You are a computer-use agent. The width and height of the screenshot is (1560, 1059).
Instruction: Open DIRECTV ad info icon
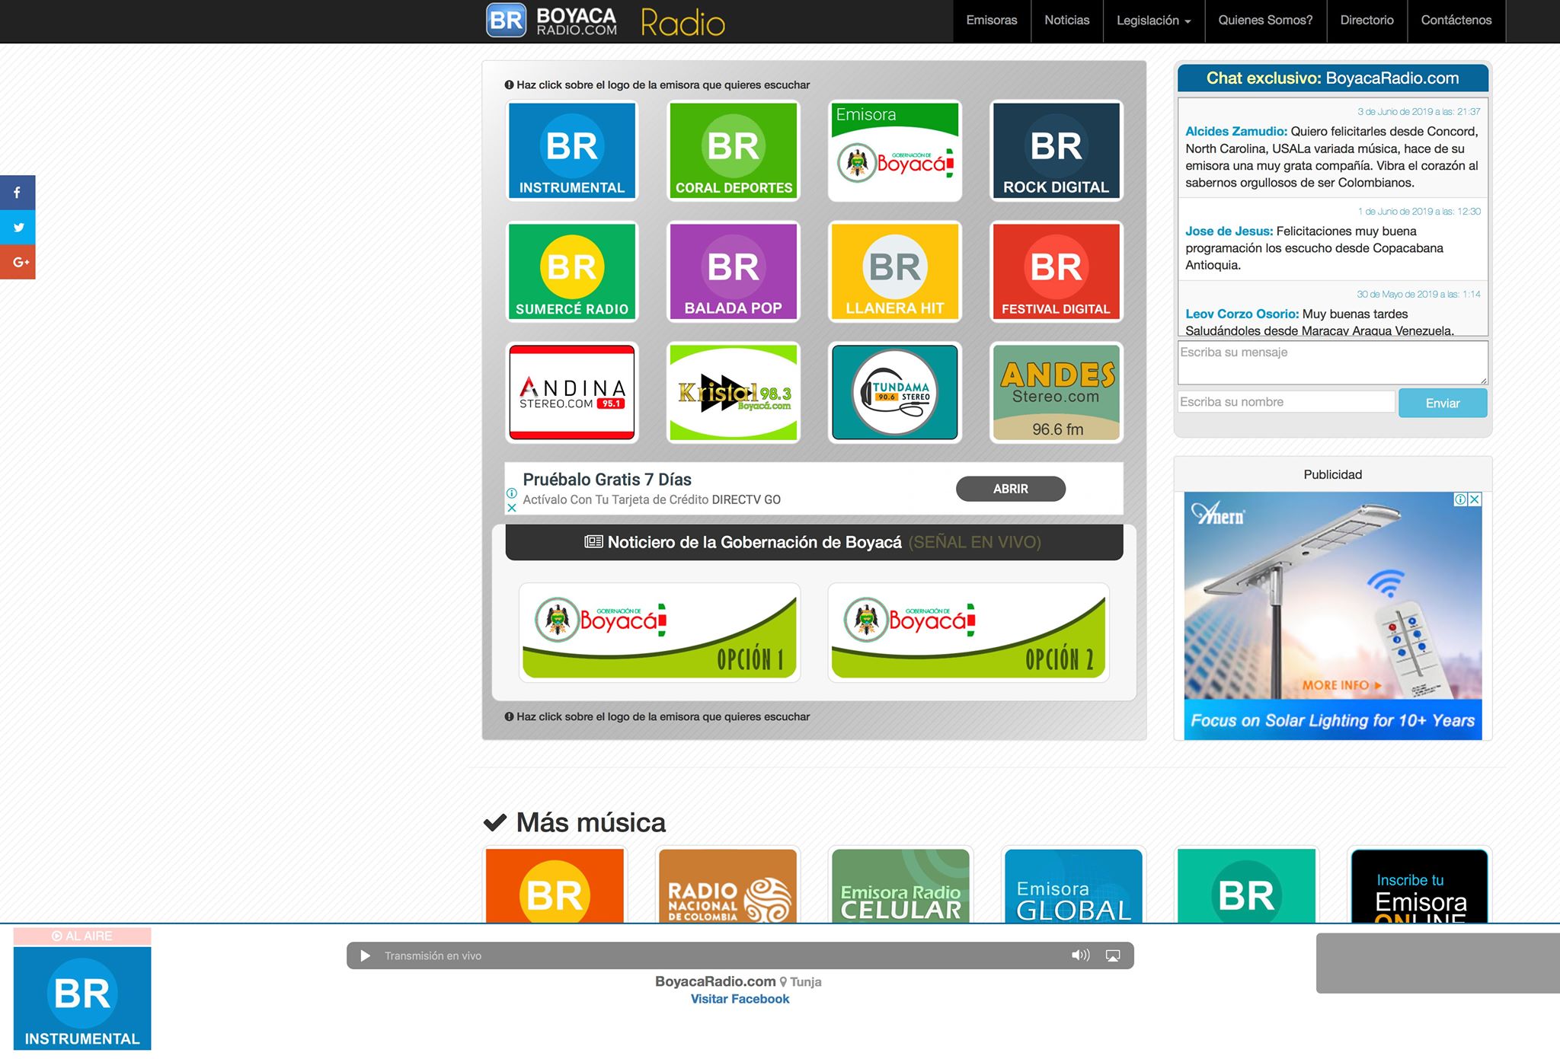click(x=512, y=493)
